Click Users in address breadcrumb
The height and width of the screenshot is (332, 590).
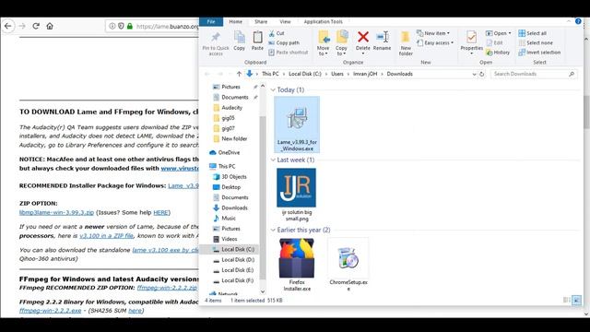coord(337,74)
